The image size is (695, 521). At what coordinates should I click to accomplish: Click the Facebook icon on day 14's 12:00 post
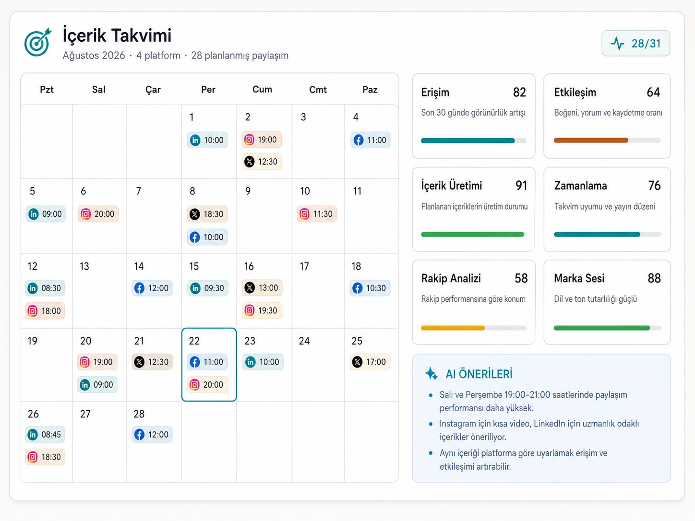[139, 288]
